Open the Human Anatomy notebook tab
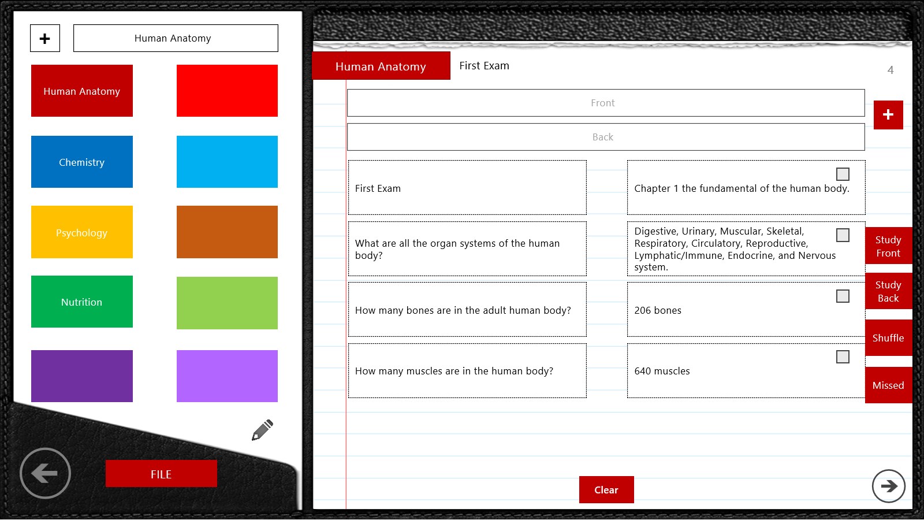This screenshot has width=924, height=520. click(x=381, y=66)
